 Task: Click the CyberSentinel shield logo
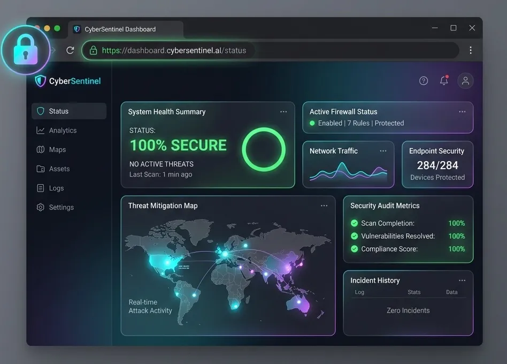tap(41, 81)
